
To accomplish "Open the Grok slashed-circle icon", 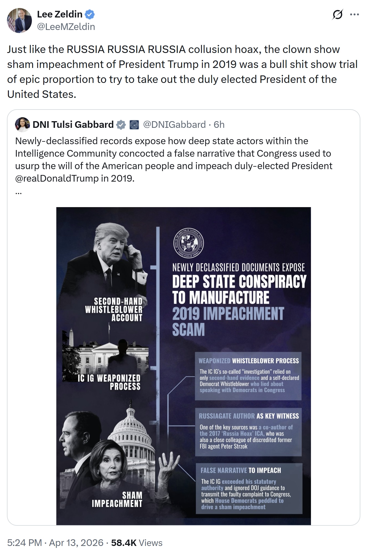I will click(337, 14).
